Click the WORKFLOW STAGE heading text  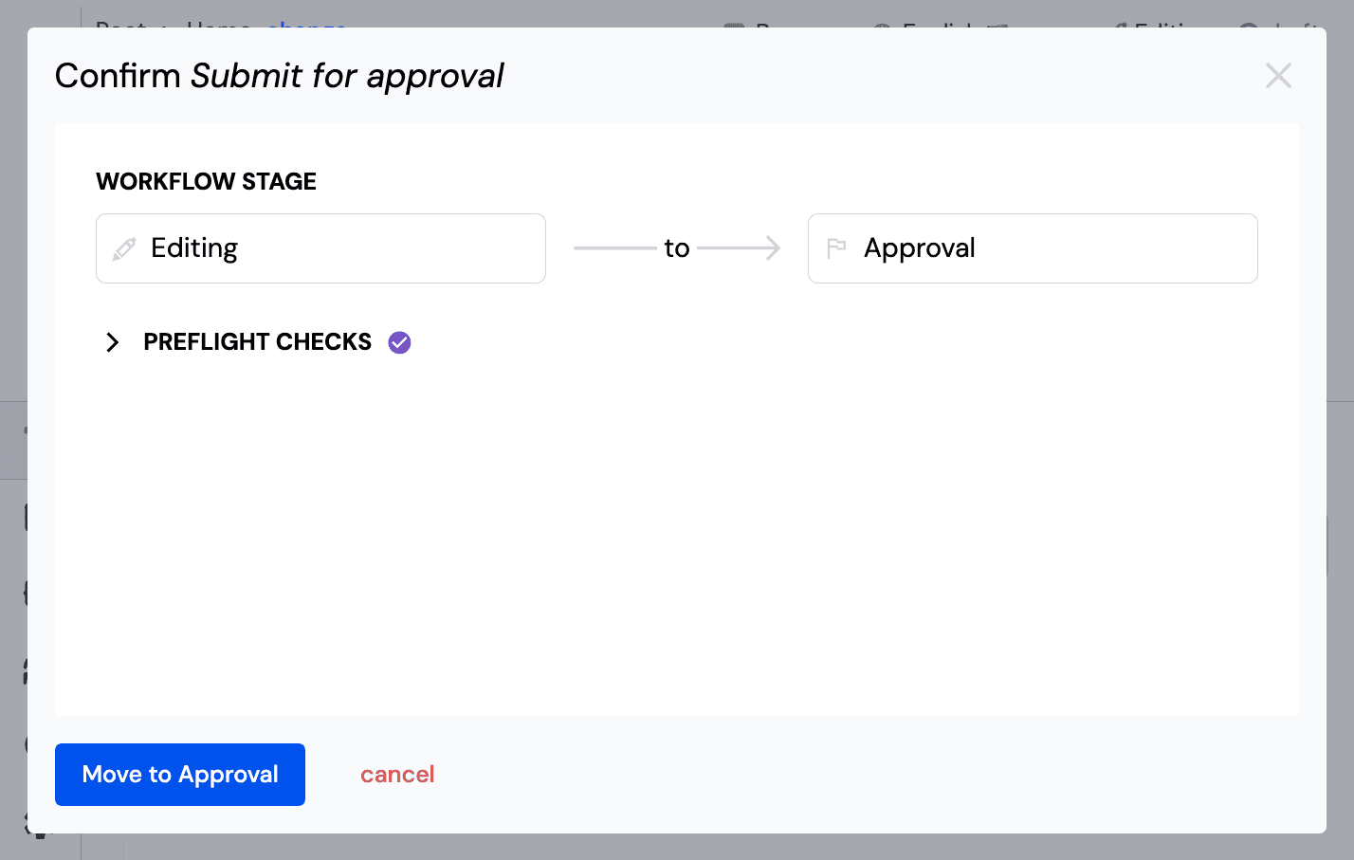[x=206, y=181]
